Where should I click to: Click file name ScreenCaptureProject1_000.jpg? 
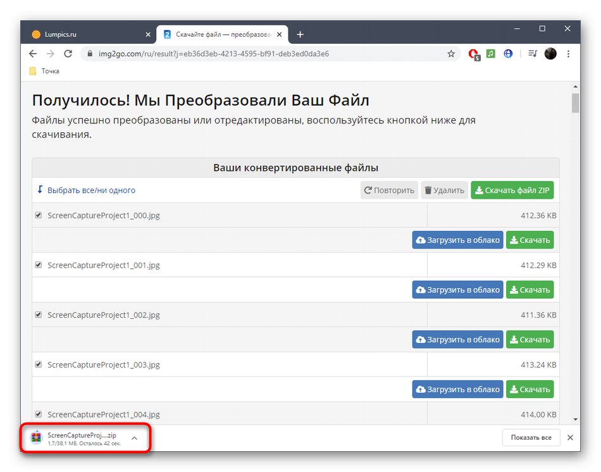click(104, 216)
